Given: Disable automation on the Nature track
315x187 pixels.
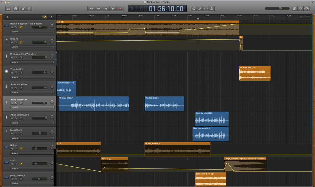Looking at the screenshot, I should tap(21, 149).
